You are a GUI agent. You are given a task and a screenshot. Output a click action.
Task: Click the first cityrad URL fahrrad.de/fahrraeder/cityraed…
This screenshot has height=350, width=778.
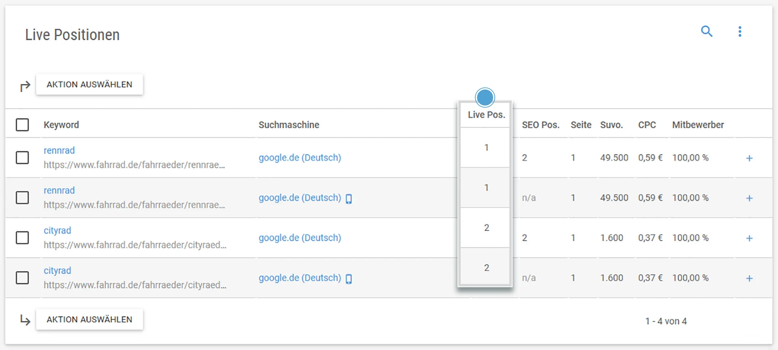pos(135,245)
